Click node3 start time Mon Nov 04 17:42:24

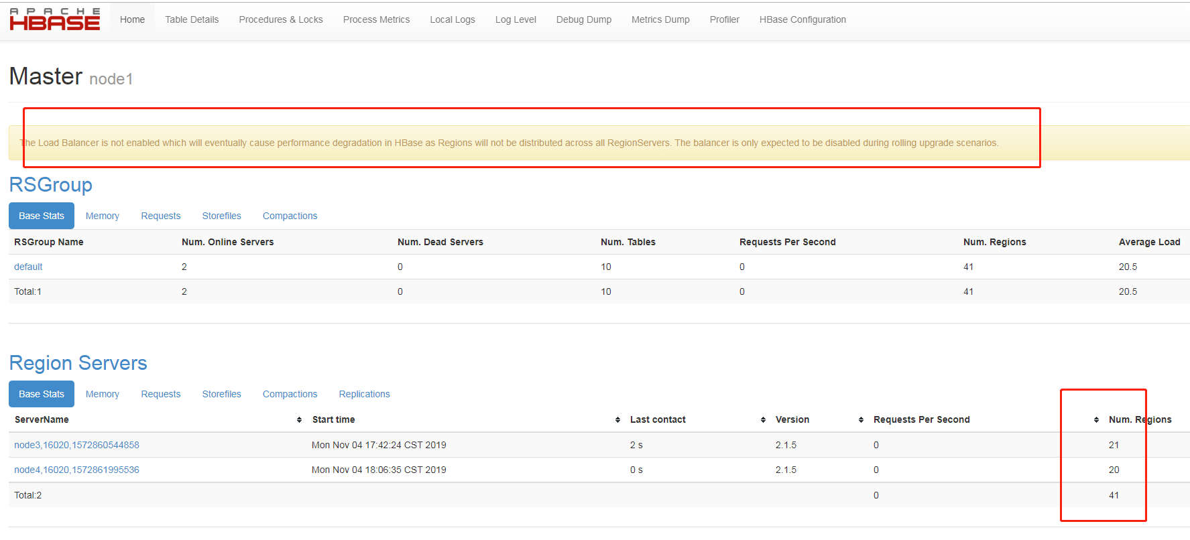pos(379,445)
